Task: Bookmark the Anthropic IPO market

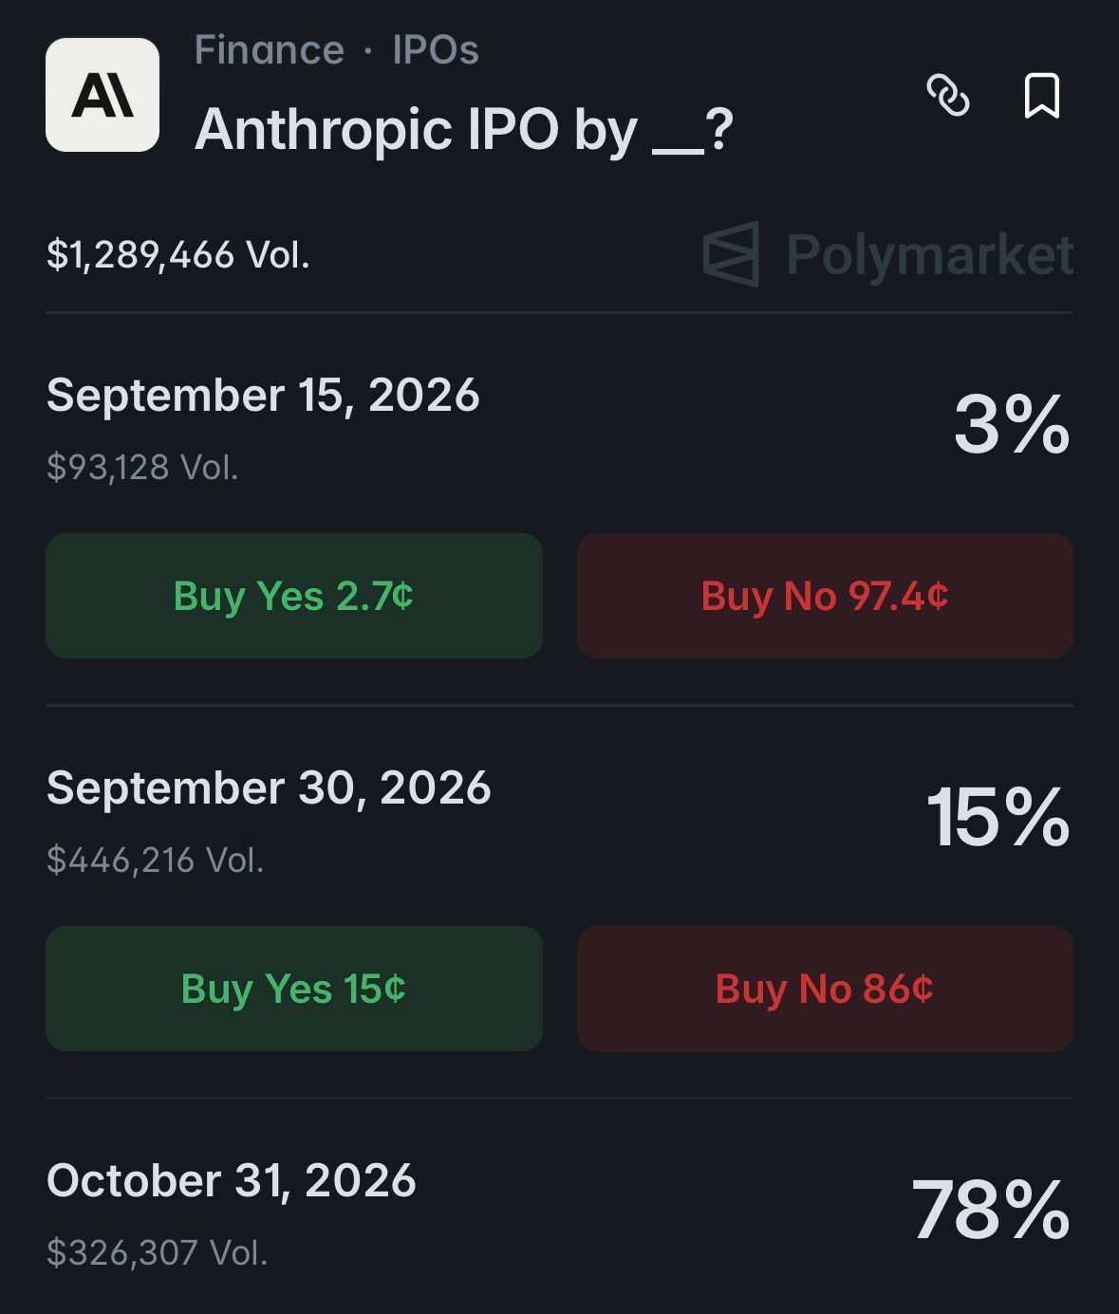Action: 1041,96
